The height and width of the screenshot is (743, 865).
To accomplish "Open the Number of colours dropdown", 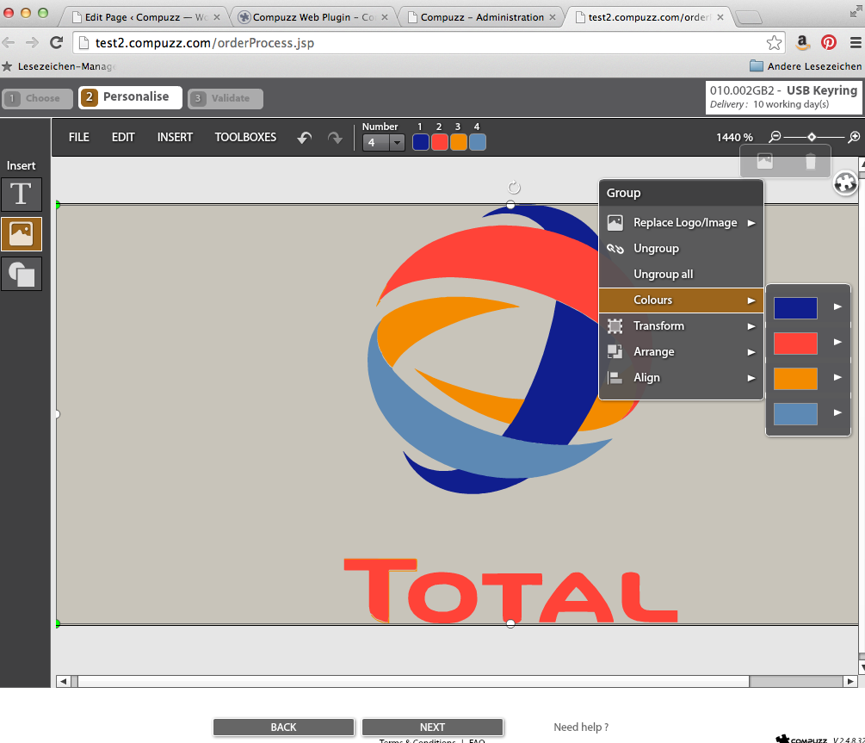I will tap(384, 143).
